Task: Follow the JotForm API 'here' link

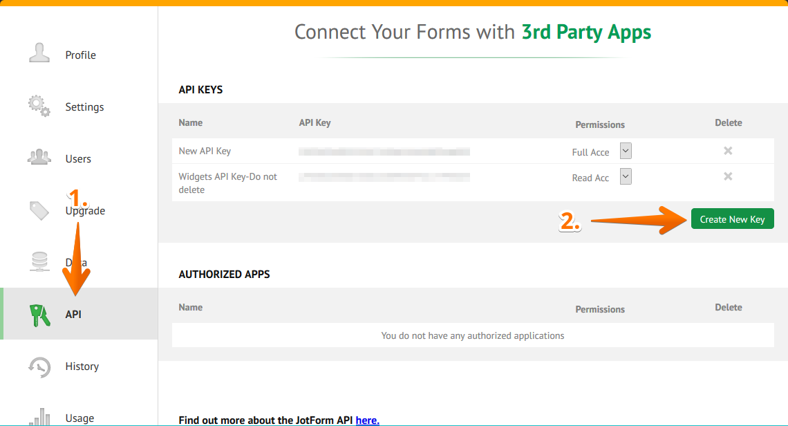Action: (367, 420)
